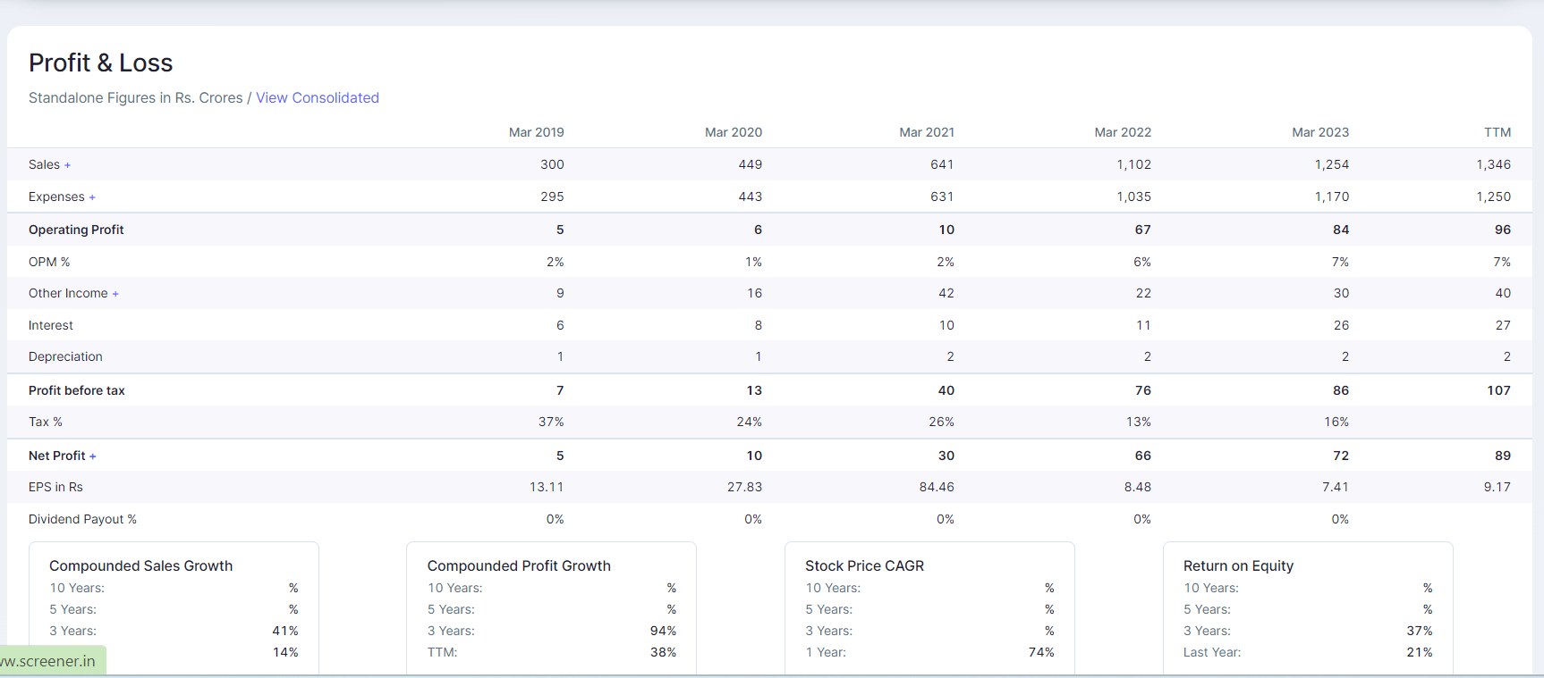The image size is (1544, 678).
Task: Open the View Consolidated link
Action: (318, 97)
